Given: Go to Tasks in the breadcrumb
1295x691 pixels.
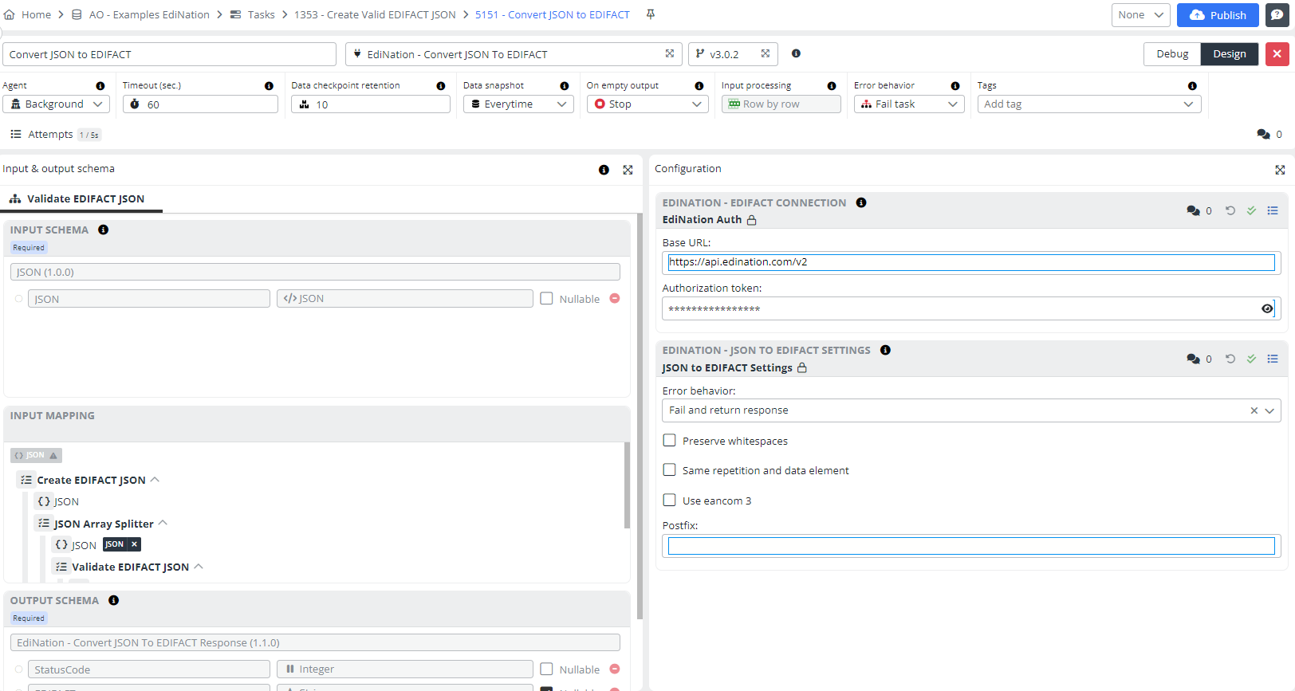Looking at the screenshot, I should [x=261, y=15].
